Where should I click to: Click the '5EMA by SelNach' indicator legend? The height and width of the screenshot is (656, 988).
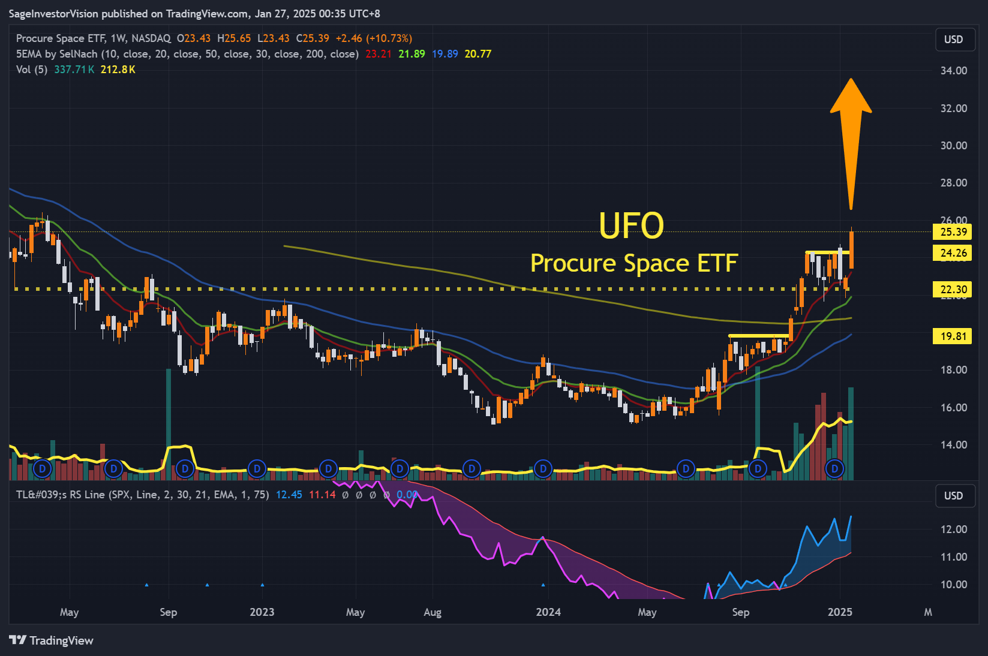(x=187, y=54)
